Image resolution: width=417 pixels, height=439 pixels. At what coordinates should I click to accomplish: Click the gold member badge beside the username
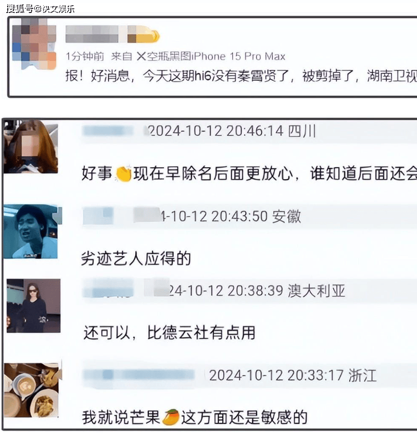click(143, 34)
